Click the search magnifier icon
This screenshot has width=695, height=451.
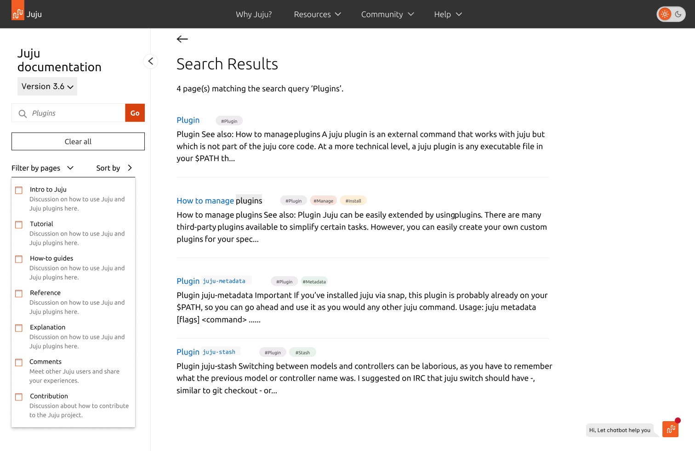coord(23,113)
